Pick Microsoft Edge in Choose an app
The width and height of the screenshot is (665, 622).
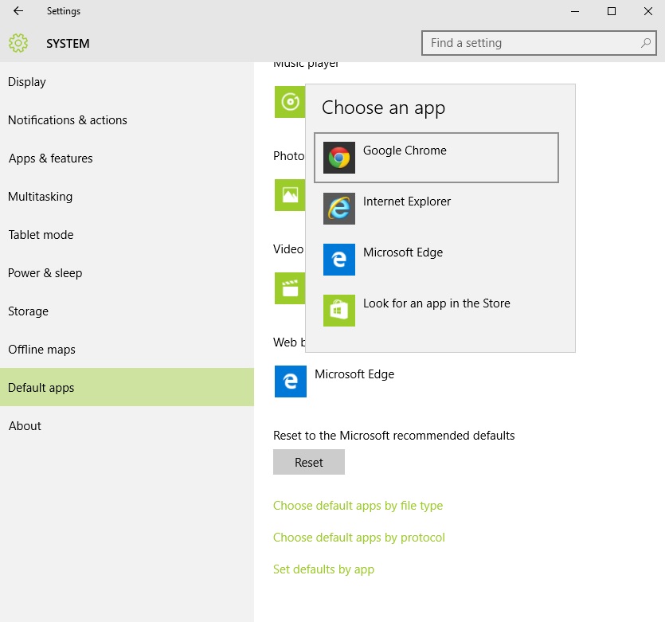pos(436,260)
